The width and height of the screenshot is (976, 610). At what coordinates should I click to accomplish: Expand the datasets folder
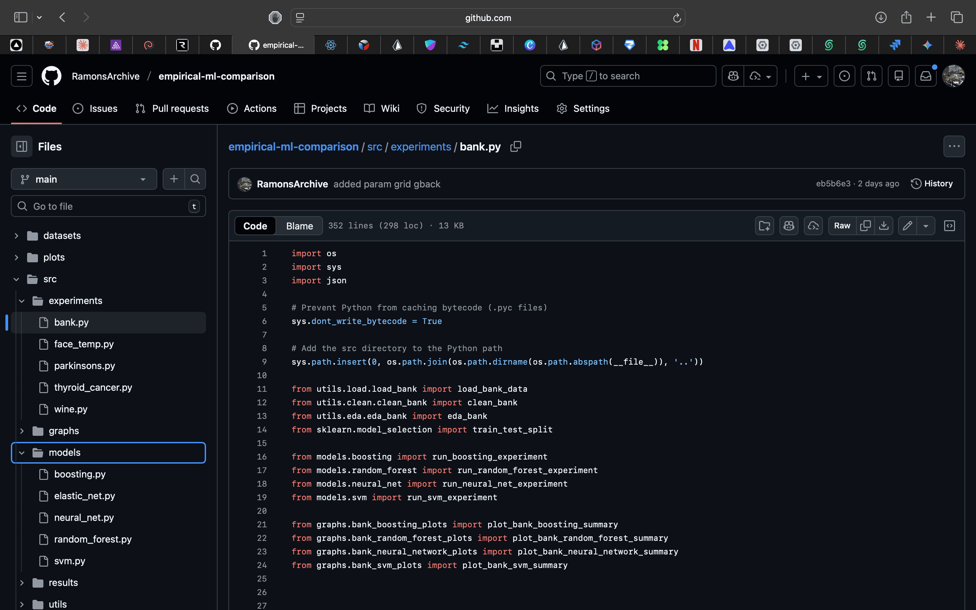pyautogui.click(x=17, y=236)
